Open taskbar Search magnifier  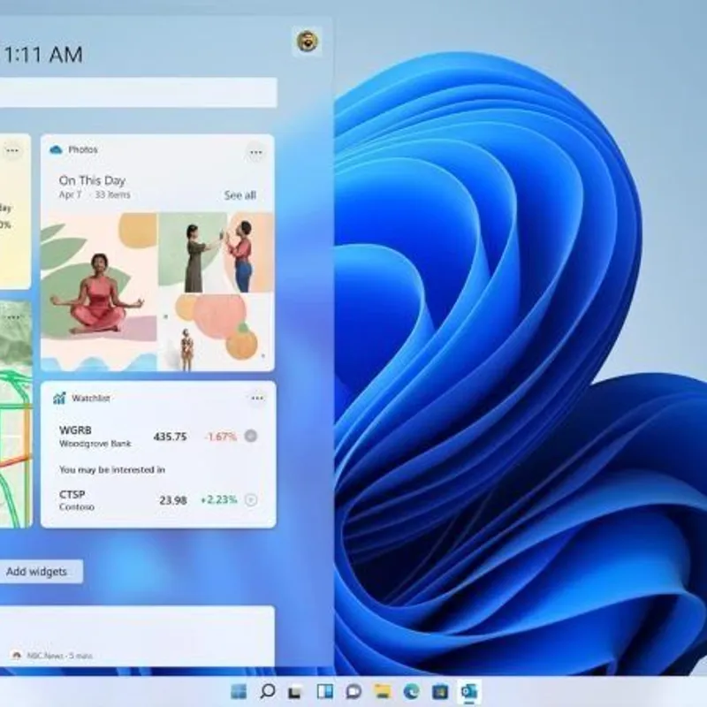[x=268, y=691]
